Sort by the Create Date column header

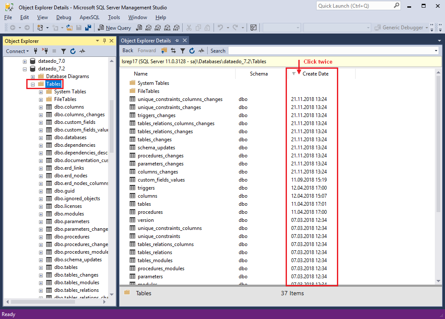click(x=315, y=74)
